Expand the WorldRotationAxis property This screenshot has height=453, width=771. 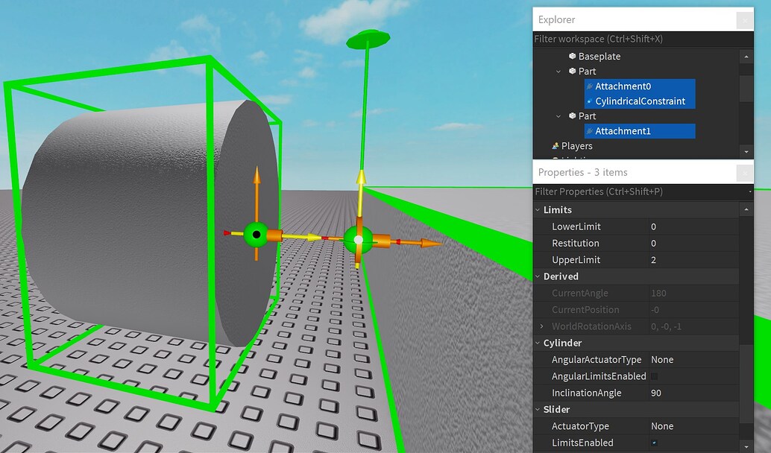coord(542,326)
